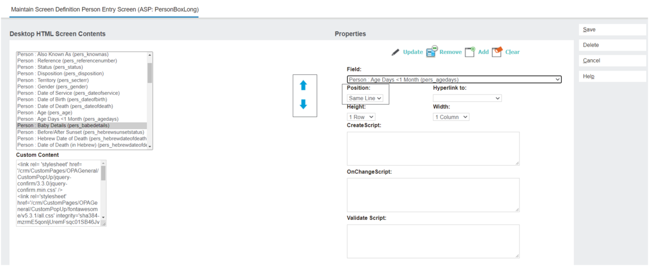Open the Position Same Line dropdown
Viewport: 649px width, 266px height.
365,98
